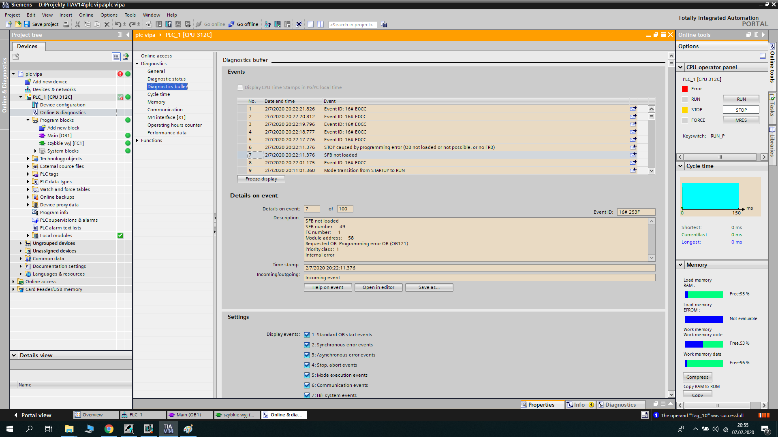This screenshot has width=778, height=437.
Task: Open event 6 jump-to icon in buffer
Action: (x=633, y=147)
